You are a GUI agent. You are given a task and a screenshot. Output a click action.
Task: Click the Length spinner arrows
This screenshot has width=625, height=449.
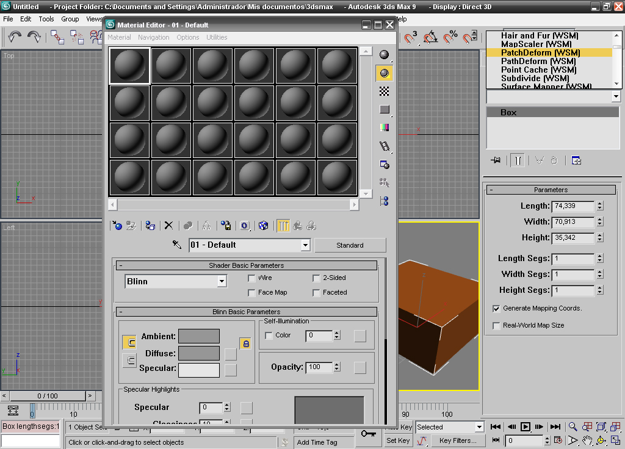600,206
